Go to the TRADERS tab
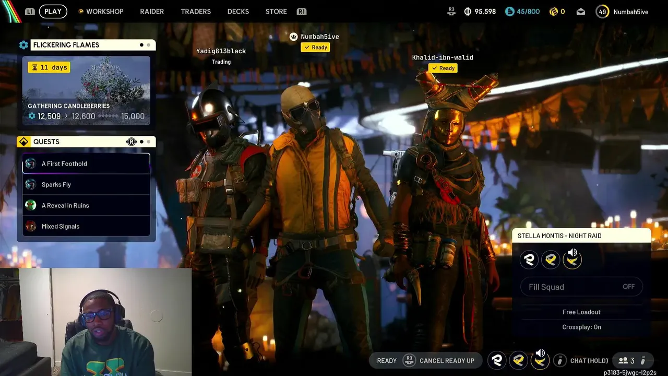The width and height of the screenshot is (668, 376). [196, 11]
